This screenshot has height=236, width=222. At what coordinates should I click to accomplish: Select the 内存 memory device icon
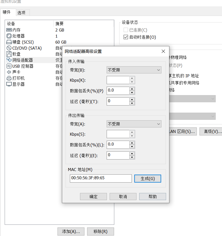9,30
